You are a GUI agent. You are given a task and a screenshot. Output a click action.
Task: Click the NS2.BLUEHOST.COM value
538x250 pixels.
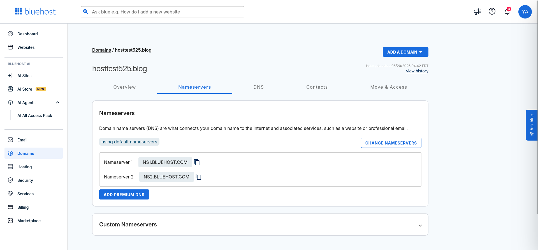(x=166, y=177)
